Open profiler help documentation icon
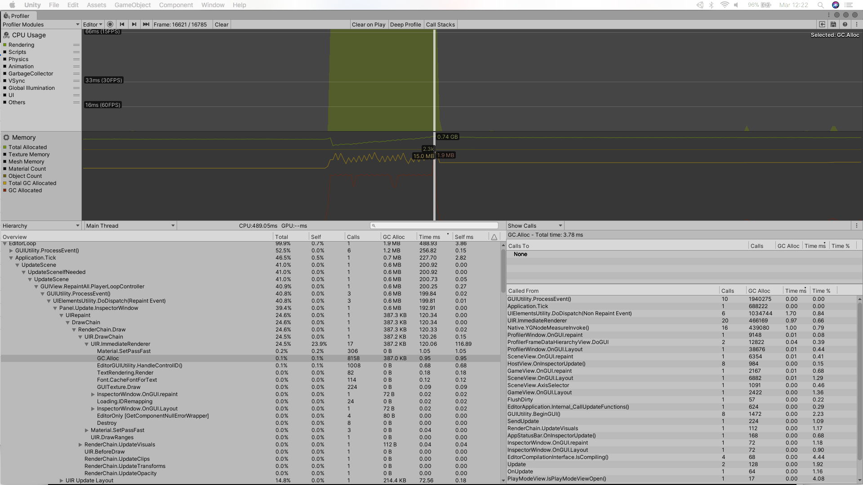 point(845,24)
